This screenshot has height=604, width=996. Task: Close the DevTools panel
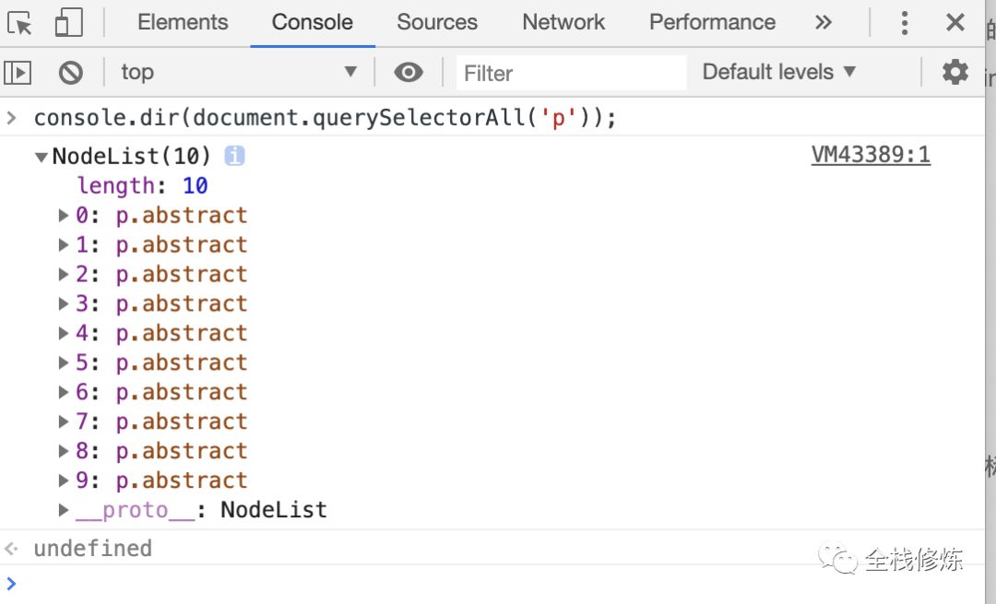click(955, 23)
